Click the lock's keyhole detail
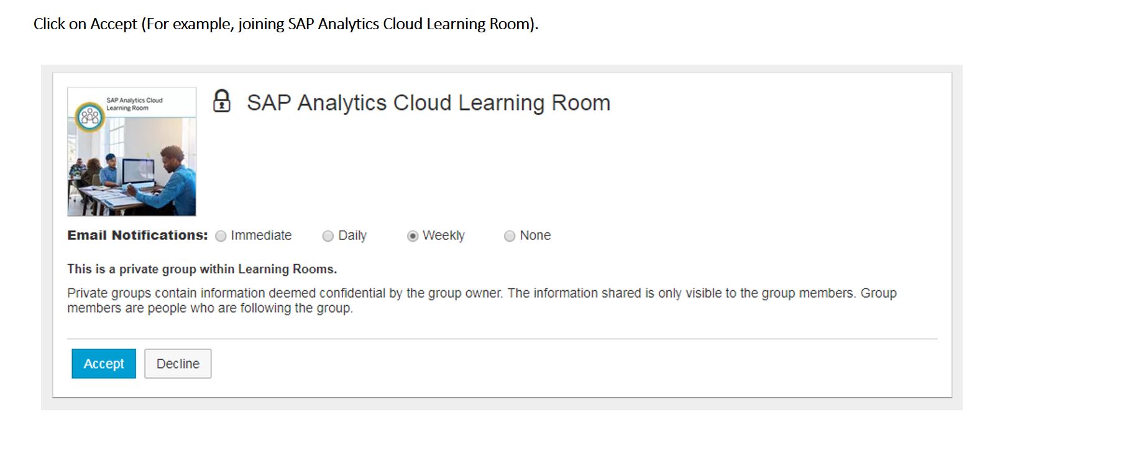 (222, 106)
